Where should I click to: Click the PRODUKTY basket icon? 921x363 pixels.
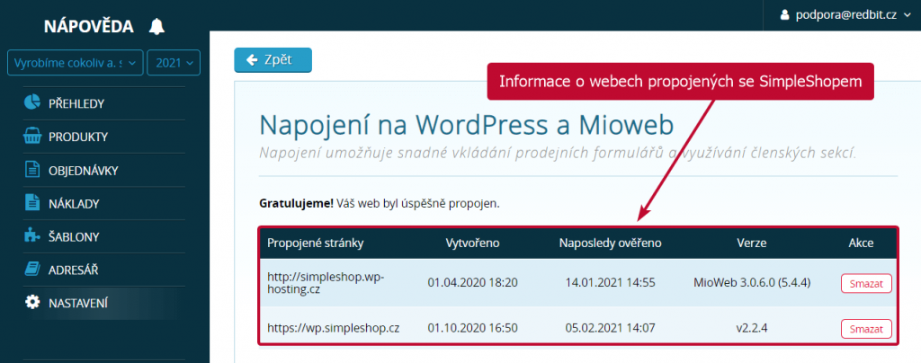pyautogui.click(x=31, y=137)
